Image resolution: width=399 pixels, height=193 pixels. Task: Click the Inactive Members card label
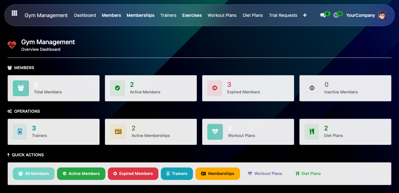(341, 92)
